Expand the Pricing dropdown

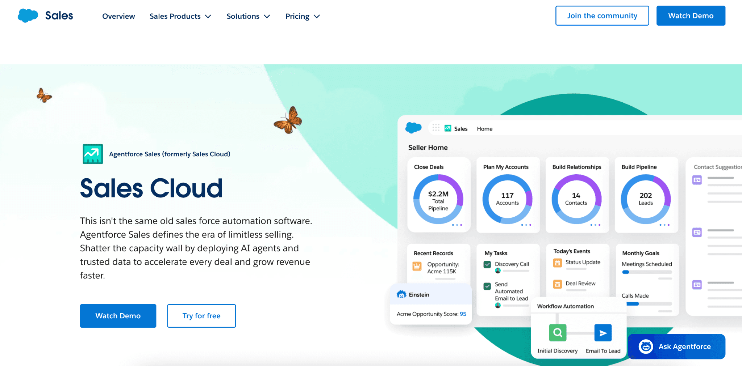(302, 16)
